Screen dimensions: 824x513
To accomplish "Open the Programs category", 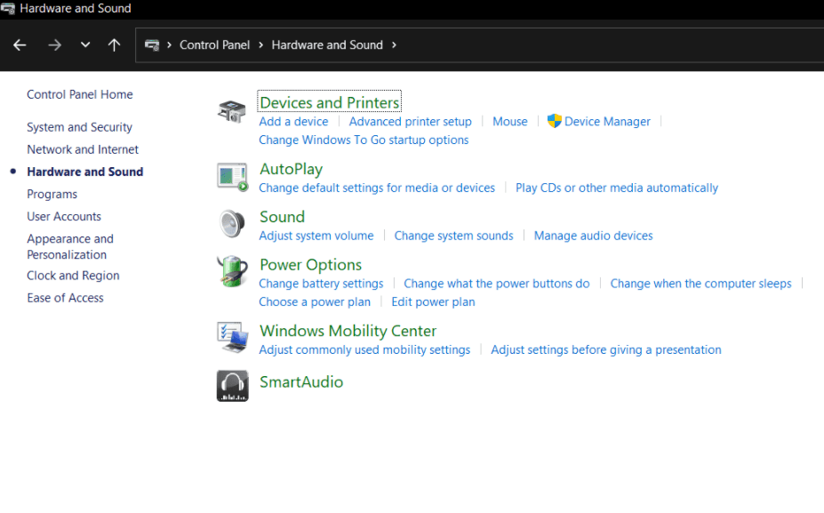I will pos(52,195).
